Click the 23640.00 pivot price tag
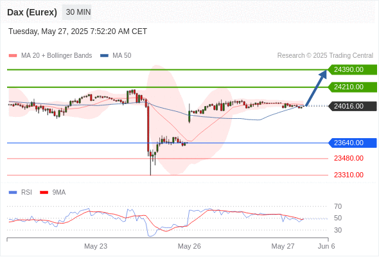The height and width of the screenshot is (257, 379). pos(352,143)
